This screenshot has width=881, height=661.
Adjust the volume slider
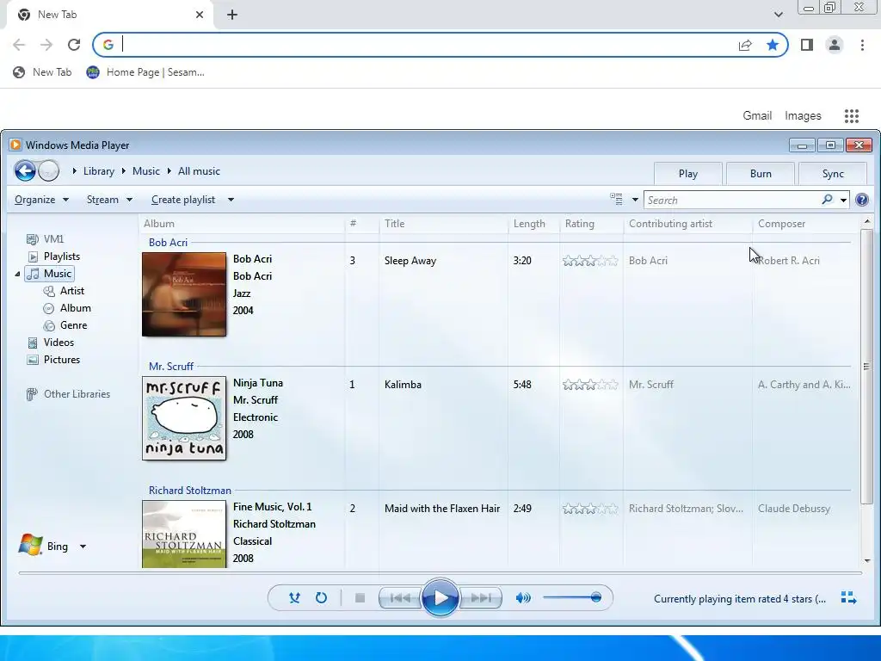[x=572, y=597]
